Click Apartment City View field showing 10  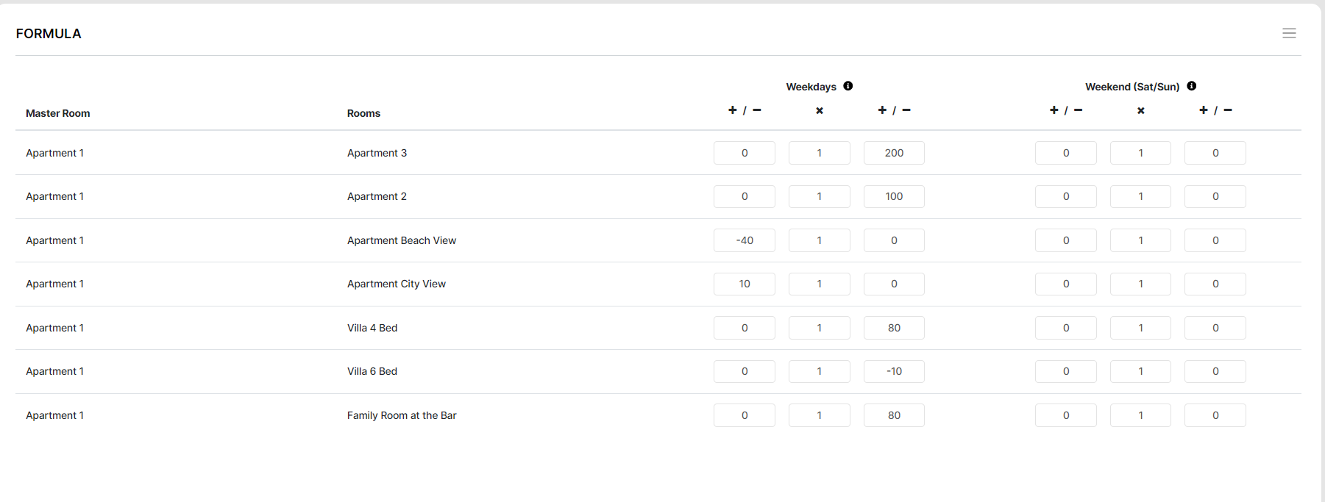[745, 284]
